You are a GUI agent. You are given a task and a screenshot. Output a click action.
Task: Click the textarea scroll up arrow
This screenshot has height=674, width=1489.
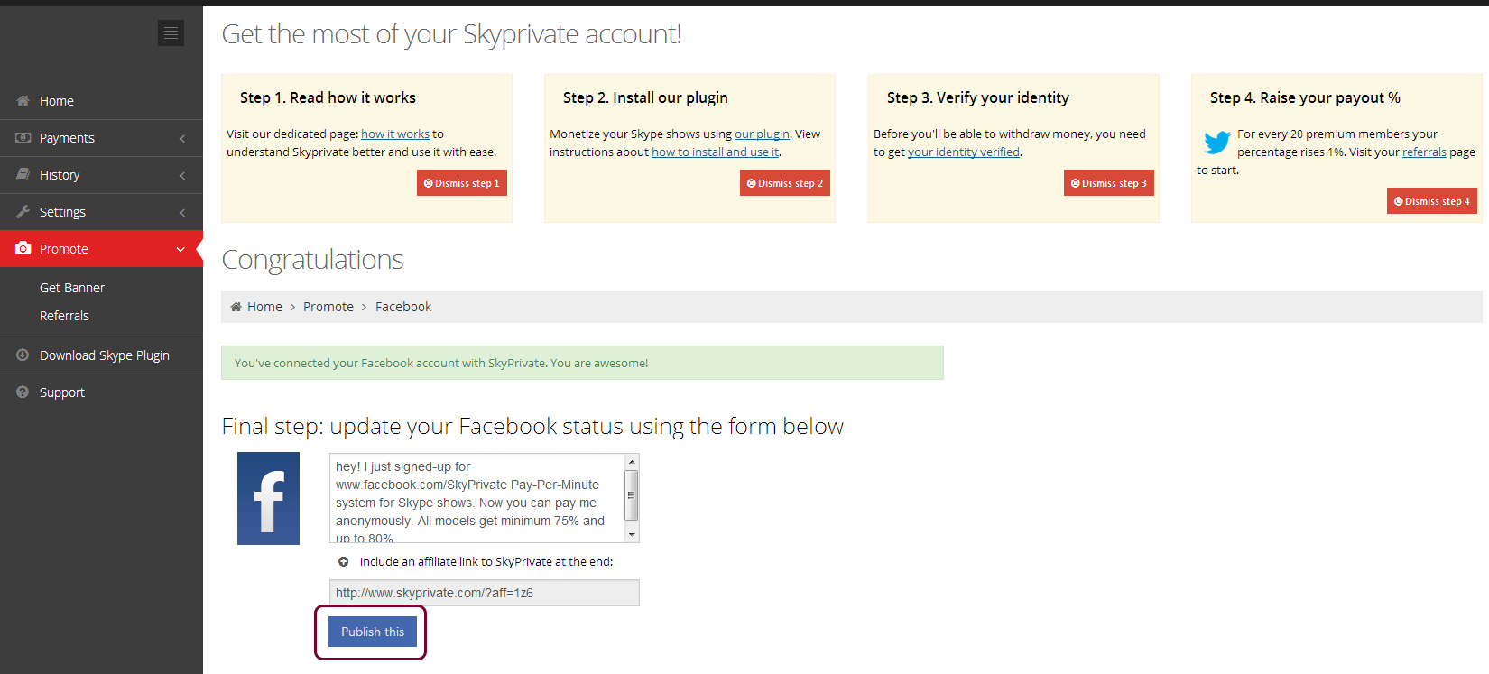[x=632, y=461]
